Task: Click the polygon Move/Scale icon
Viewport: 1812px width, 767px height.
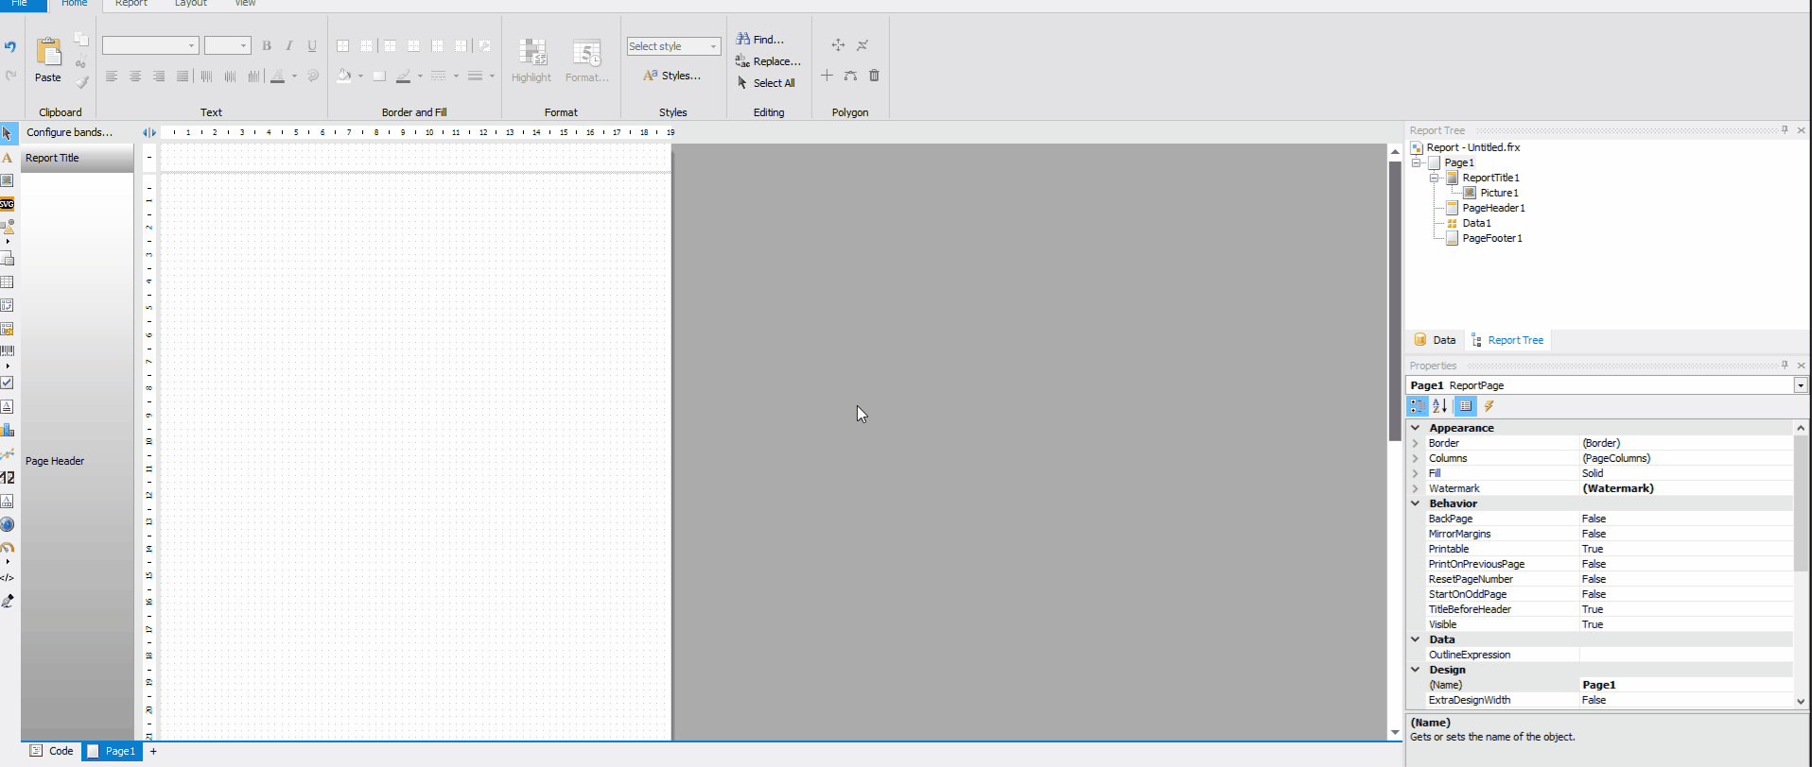Action: pos(838,45)
